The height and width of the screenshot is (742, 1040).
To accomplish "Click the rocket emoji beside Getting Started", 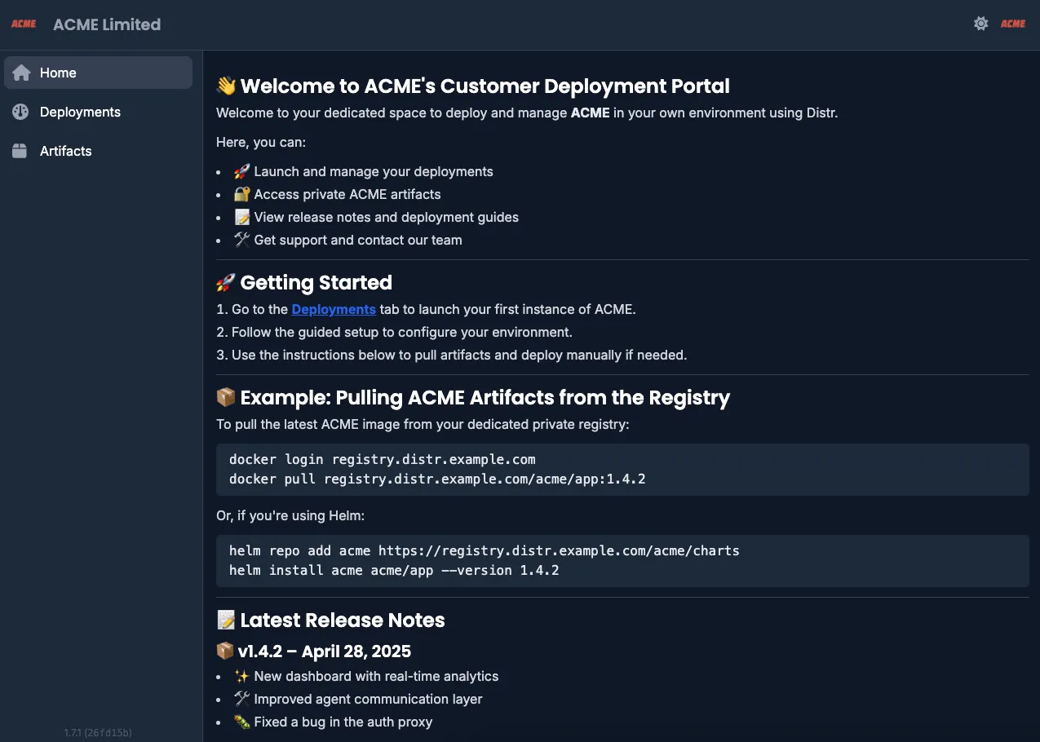I will 224,281.
